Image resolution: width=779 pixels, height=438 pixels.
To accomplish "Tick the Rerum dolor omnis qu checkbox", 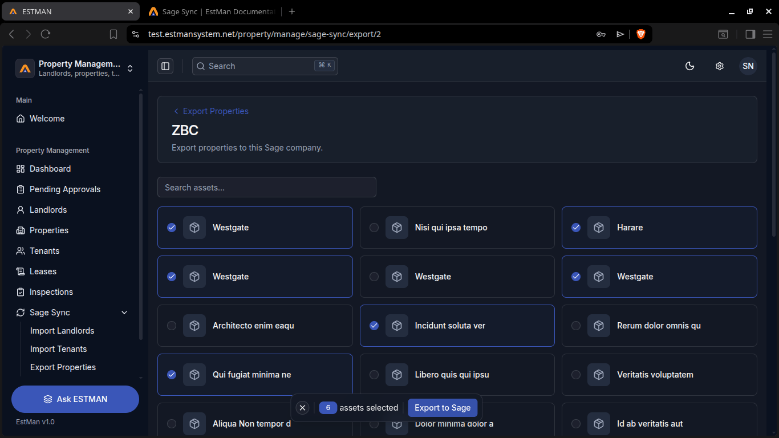I will [x=576, y=326].
